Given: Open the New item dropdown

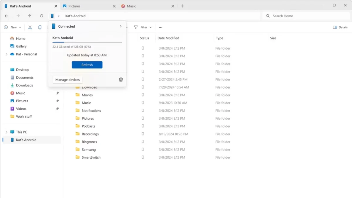Looking at the screenshot, I should pyautogui.click(x=13, y=27).
